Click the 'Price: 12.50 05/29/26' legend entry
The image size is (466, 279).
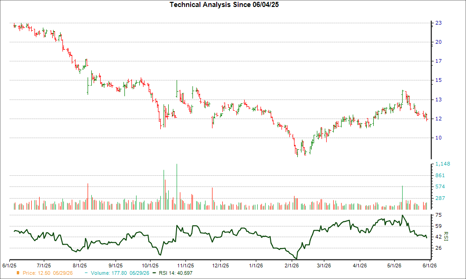coord(45,273)
